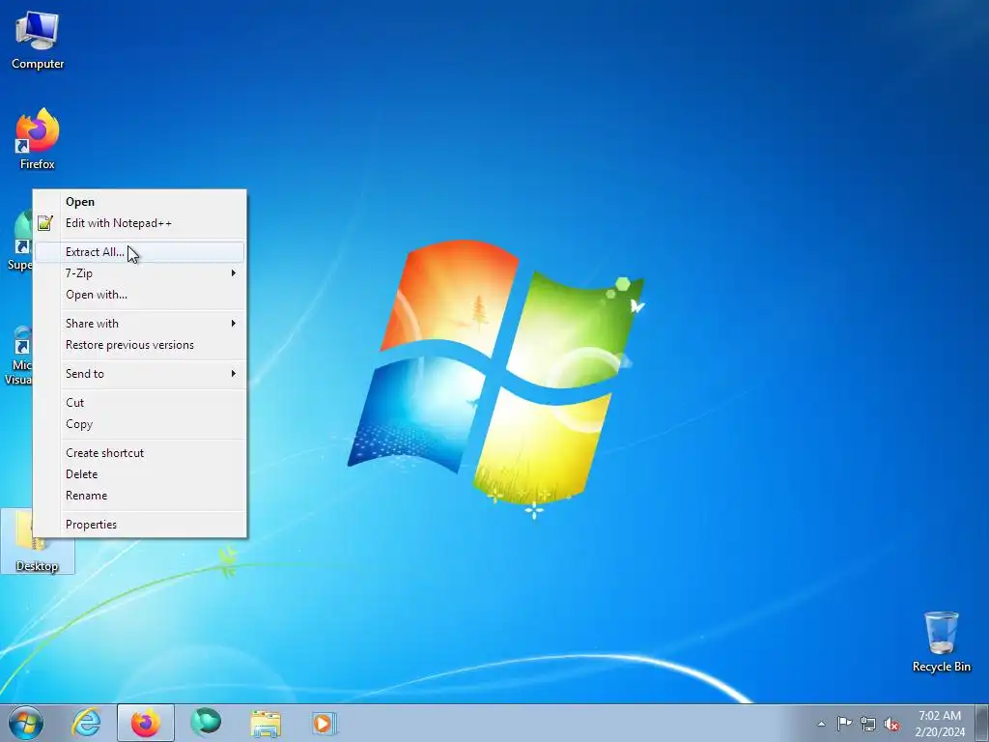Click the muted volume tray icon
The height and width of the screenshot is (742, 989).
[891, 724]
